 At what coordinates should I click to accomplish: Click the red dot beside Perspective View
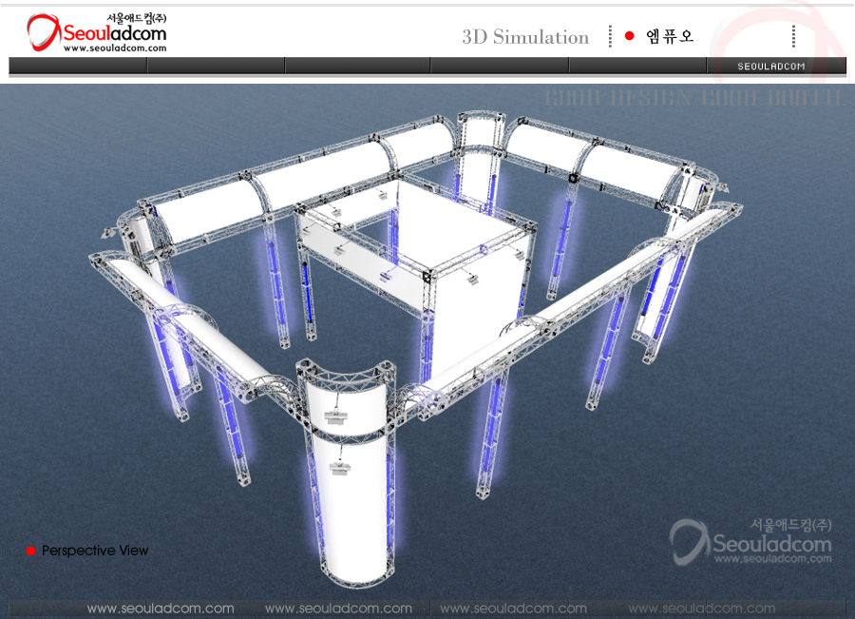pos(30,551)
